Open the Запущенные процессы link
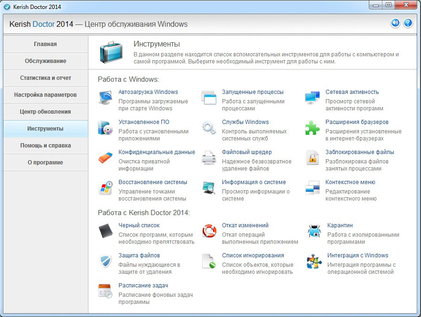Screen dimensions: 421x317 pyautogui.click(x=253, y=92)
